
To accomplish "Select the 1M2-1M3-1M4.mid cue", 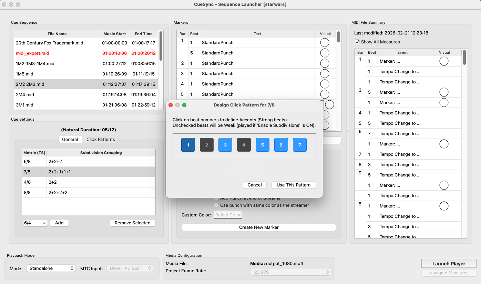I will pos(86,63).
